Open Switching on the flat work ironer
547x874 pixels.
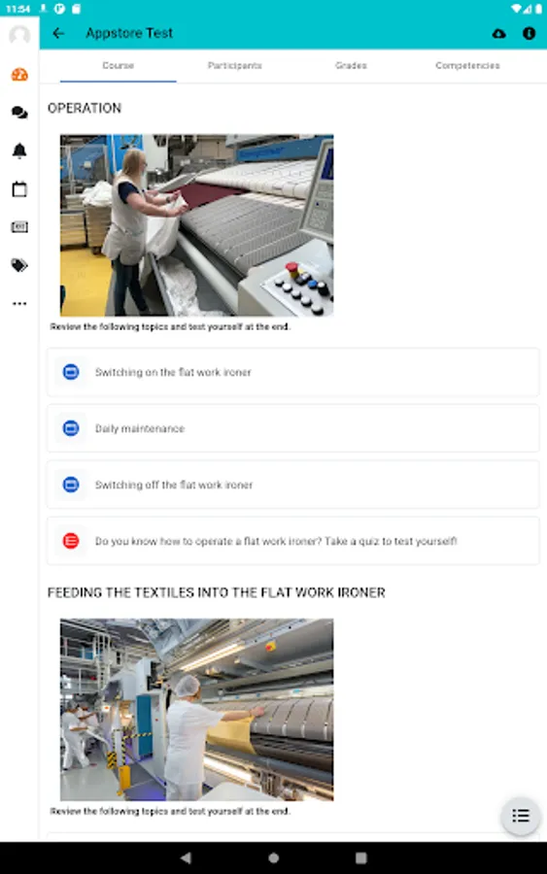click(x=292, y=372)
